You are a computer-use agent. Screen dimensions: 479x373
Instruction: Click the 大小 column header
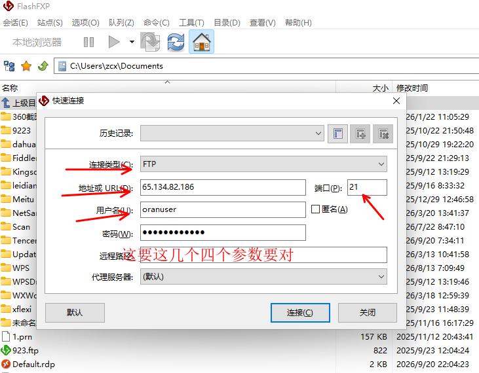381,88
